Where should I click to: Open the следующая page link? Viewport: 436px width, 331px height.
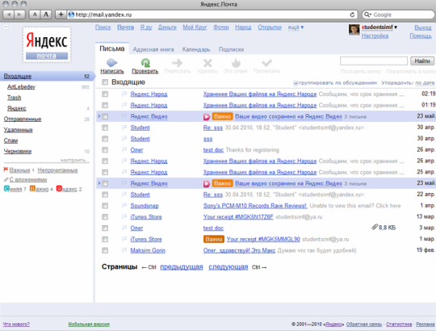(228, 266)
